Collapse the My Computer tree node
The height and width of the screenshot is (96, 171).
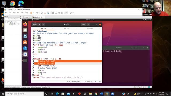6,22
